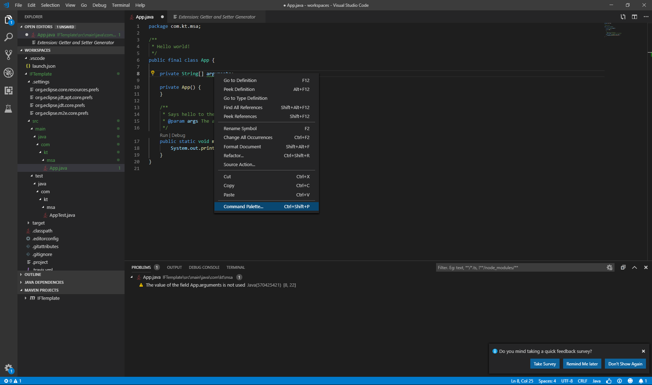Choose Format Document from context menu

(266, 147)
